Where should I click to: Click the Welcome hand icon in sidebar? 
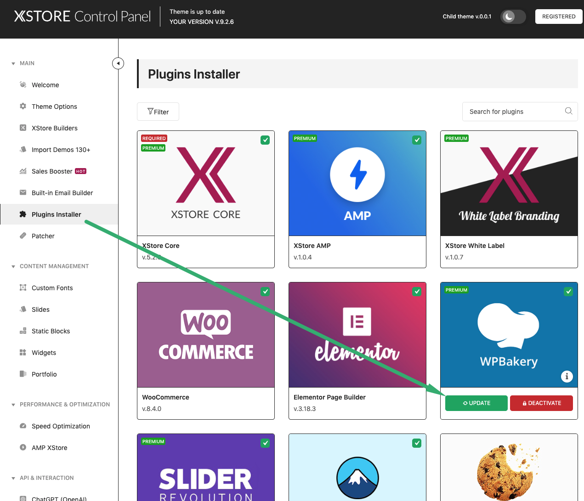(x=23, y=84)
